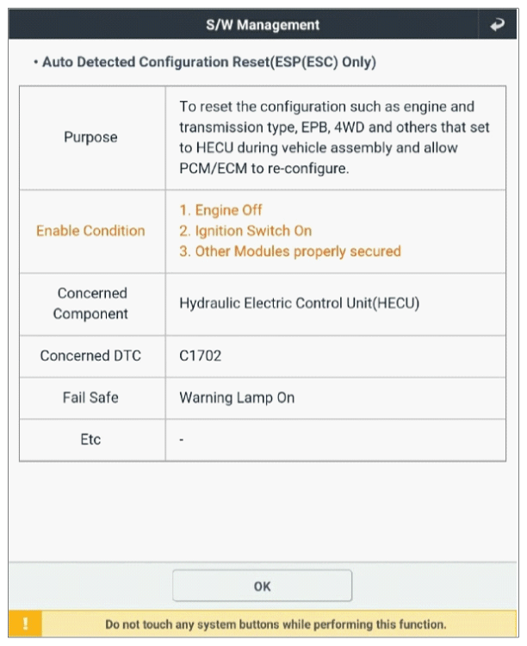Click the do not touch warning banner
This screenshot has width=527, height=646.
tap(263, 624)
